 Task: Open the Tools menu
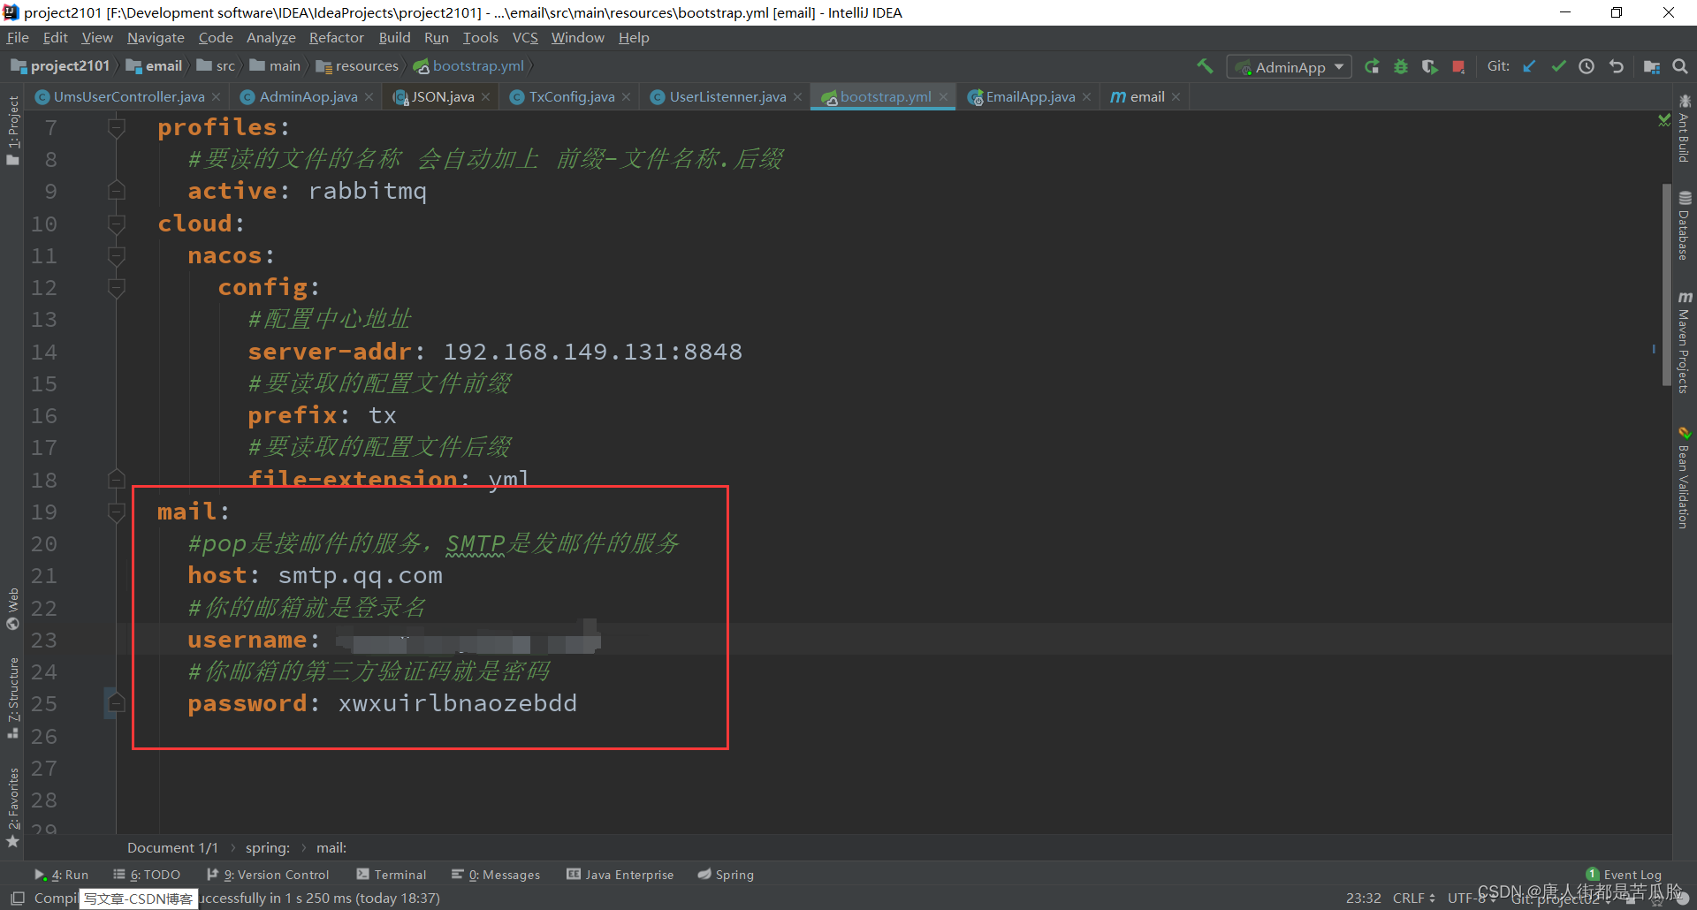coord(480,38)
